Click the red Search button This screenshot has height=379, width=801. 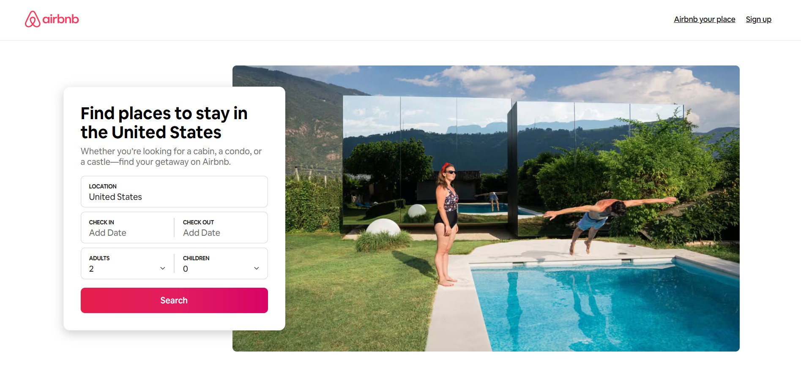[174, 300]
